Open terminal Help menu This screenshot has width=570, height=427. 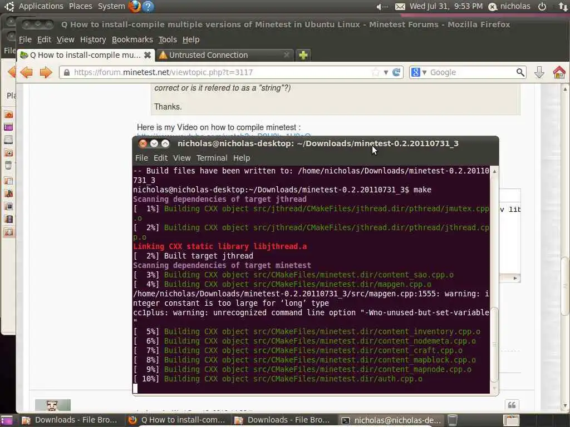(242, 158)
